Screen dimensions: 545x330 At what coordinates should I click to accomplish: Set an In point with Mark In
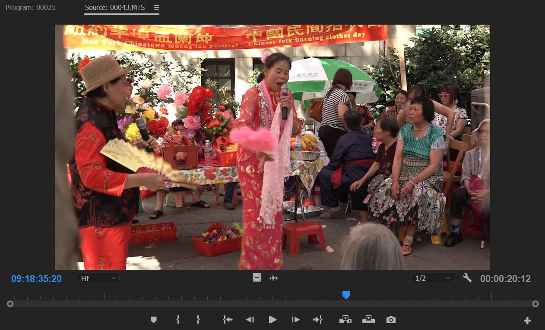177,320
